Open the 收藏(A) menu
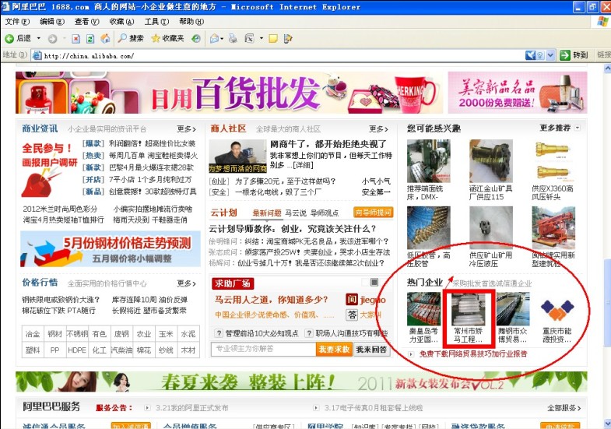The image size is (611, 429). pyautogui.click(x=121, y=22)
